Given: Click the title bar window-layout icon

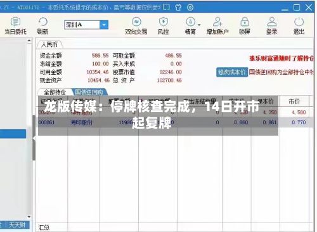Looking at the screenshot, I should click(166, 7).
